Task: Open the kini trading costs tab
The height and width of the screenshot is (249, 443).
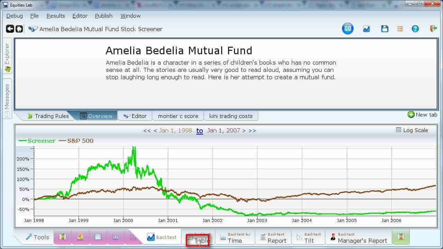Action: pos(231,116)
